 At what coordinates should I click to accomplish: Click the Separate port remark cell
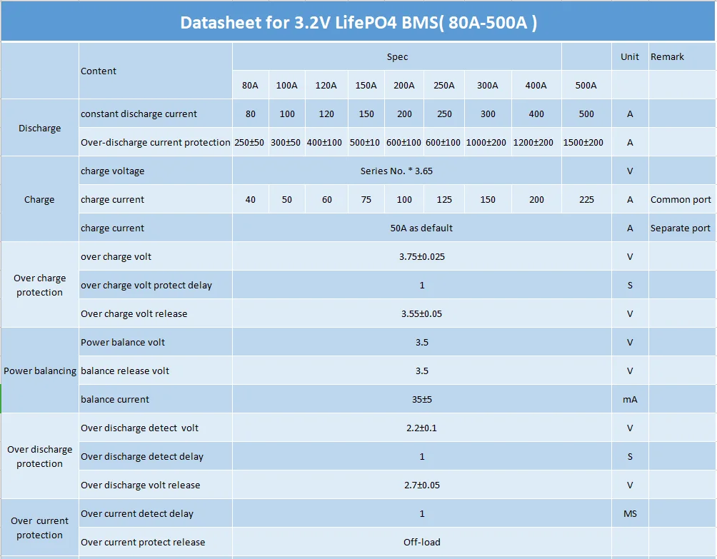coord(682,228)
